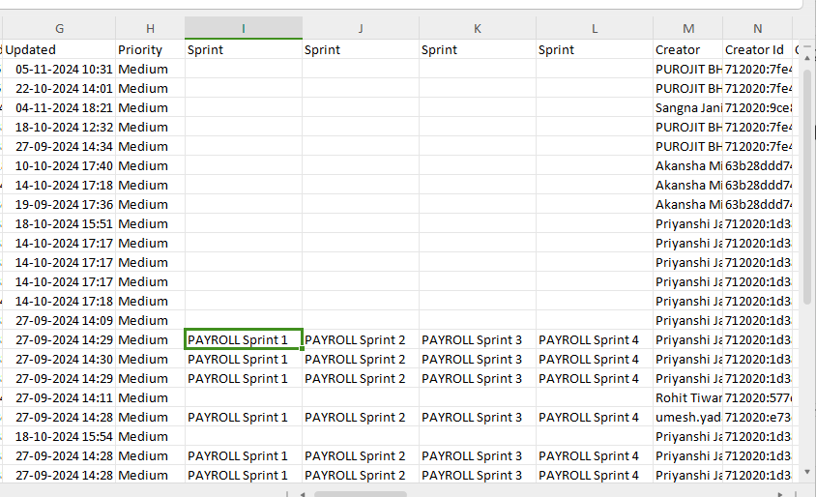Select the cell '05-11-2024 10:31'

tap(59, 70)
